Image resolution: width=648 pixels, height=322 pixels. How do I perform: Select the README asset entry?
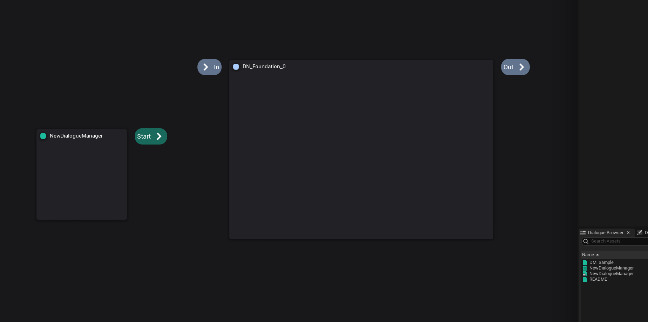coord(598,279)
